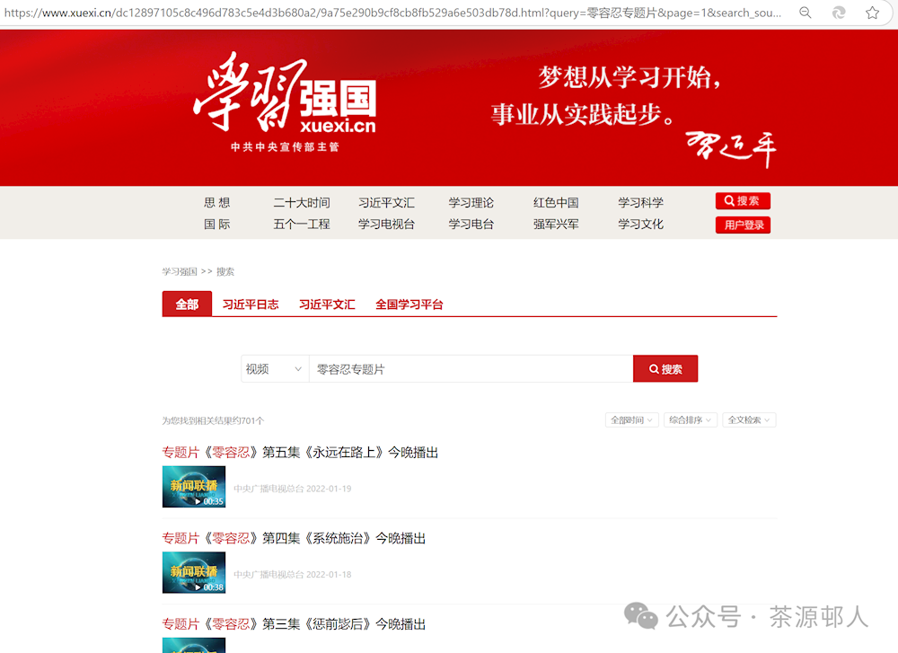Viewport: 898px width, 653px height.
Task: Click the result count text 为您找到相关结果约701个
Action: click(213, 420)
